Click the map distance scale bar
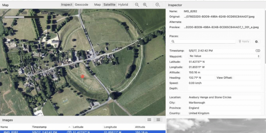The height and width of the screenshot is (133, 266). click(24, 17)
